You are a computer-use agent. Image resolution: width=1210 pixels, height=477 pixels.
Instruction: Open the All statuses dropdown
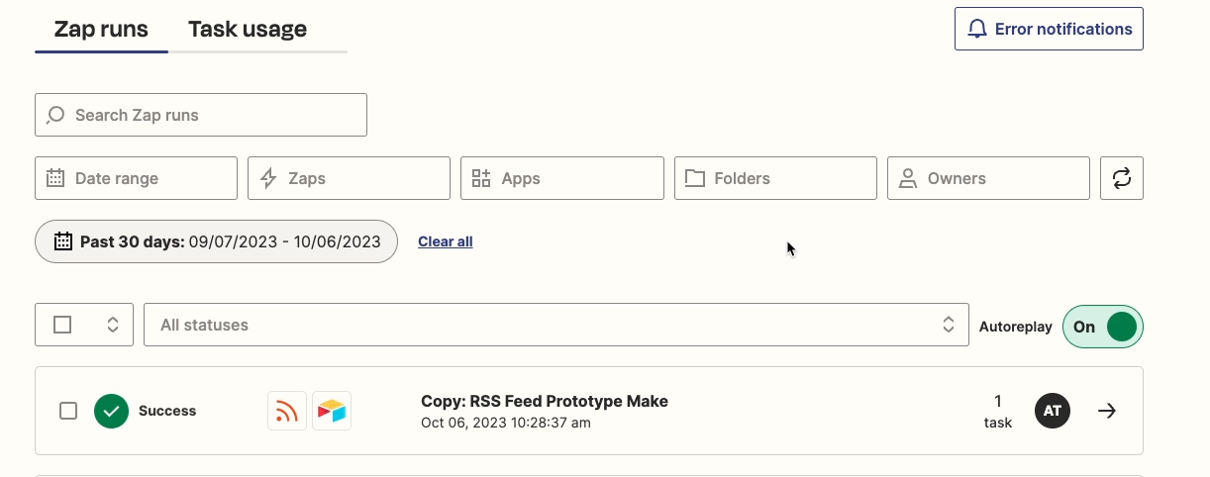coord(556,325)
